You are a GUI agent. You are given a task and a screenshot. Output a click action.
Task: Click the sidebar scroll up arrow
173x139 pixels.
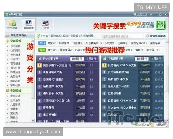point(33,40)
